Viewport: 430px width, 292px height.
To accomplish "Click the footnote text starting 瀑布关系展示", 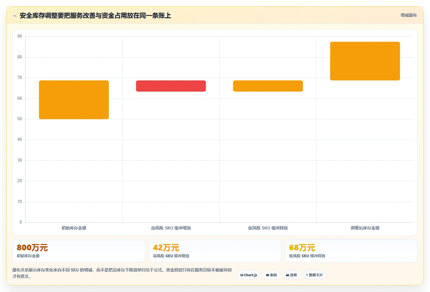I will coord(122,273).
